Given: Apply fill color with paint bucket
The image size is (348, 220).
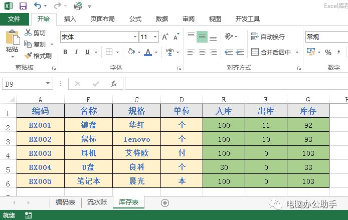Looking at the screenshot, I should (x=131, y=52).
